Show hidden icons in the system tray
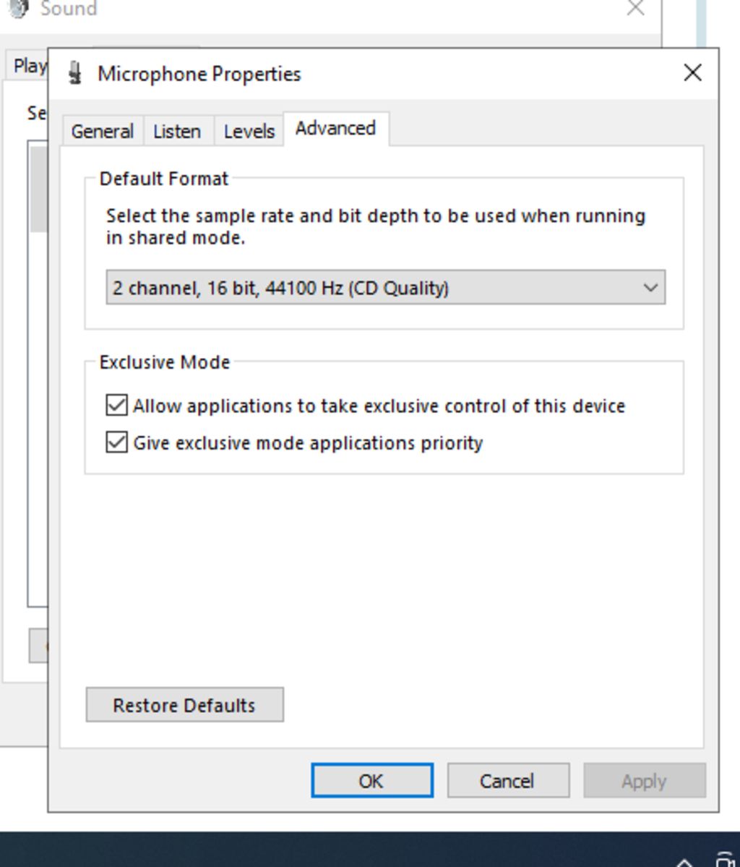The height and width of the screenshot is (867, 740). [684, 860]
